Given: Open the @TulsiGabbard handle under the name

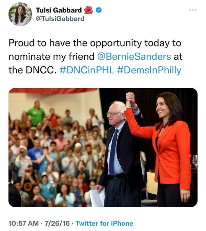Looking at the screenshot, I should click(60, 19).
